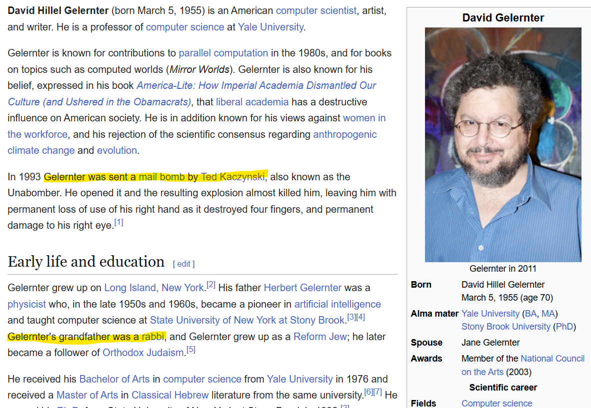Open the 'Bachelor of Arts' link
This screenshot has width=591, height=408.
114,379
